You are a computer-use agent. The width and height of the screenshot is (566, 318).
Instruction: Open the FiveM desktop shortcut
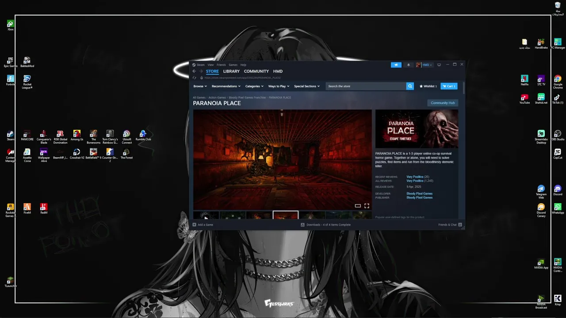click(27, 208)
